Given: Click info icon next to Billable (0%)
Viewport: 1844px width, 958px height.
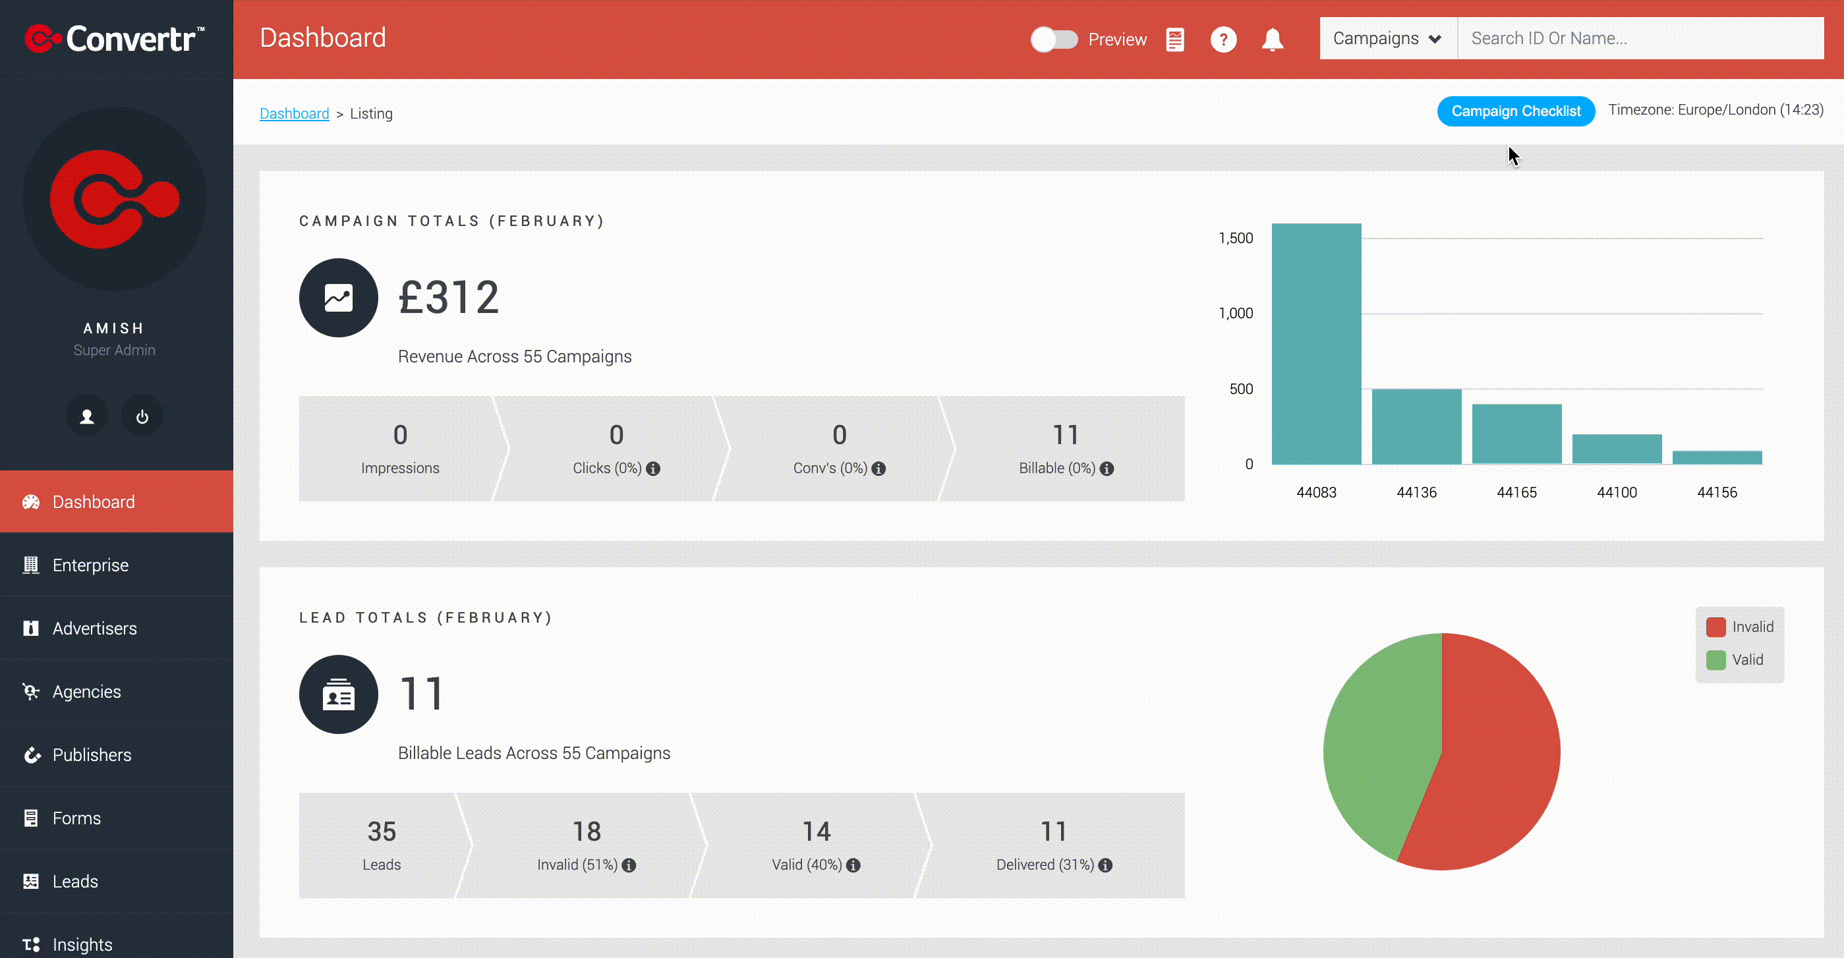Looking at the screenshot, I should (1107, 468).
